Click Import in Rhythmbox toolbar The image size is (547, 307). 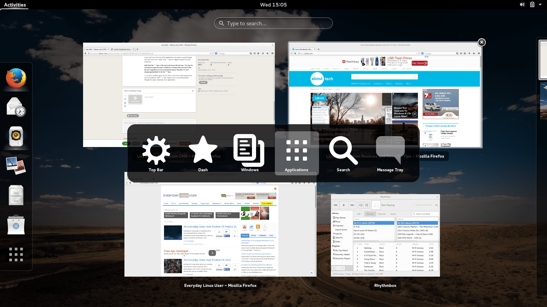coord(393,214)
